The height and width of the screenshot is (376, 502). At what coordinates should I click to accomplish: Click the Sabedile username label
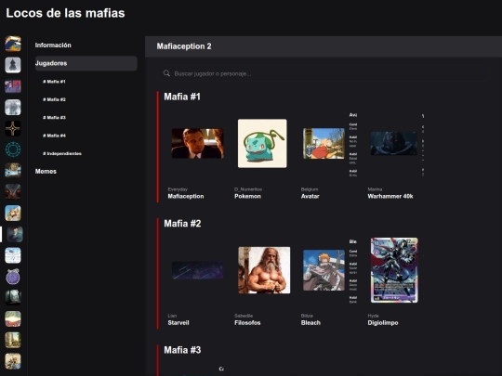244,316
